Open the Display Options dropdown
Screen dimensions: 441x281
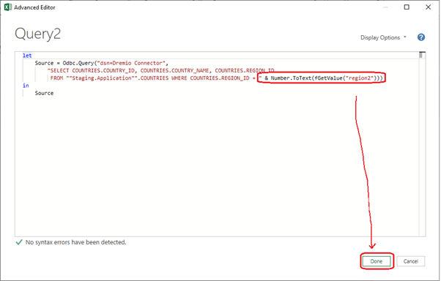pos(384,37)
